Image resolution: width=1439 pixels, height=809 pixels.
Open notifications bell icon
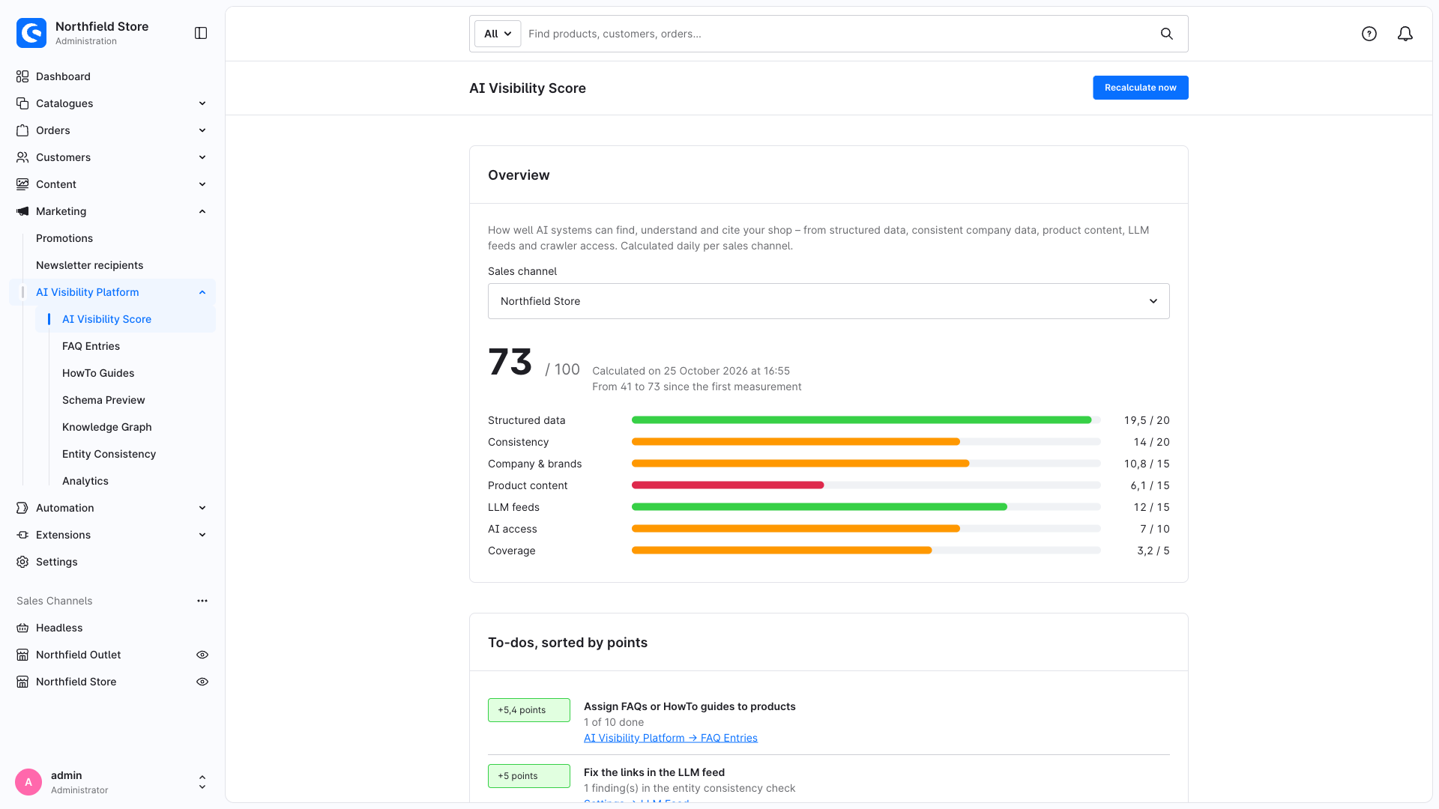(1405, 34)
